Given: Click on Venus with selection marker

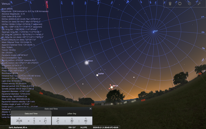Looking at the screenshot, I should [112, 87].
